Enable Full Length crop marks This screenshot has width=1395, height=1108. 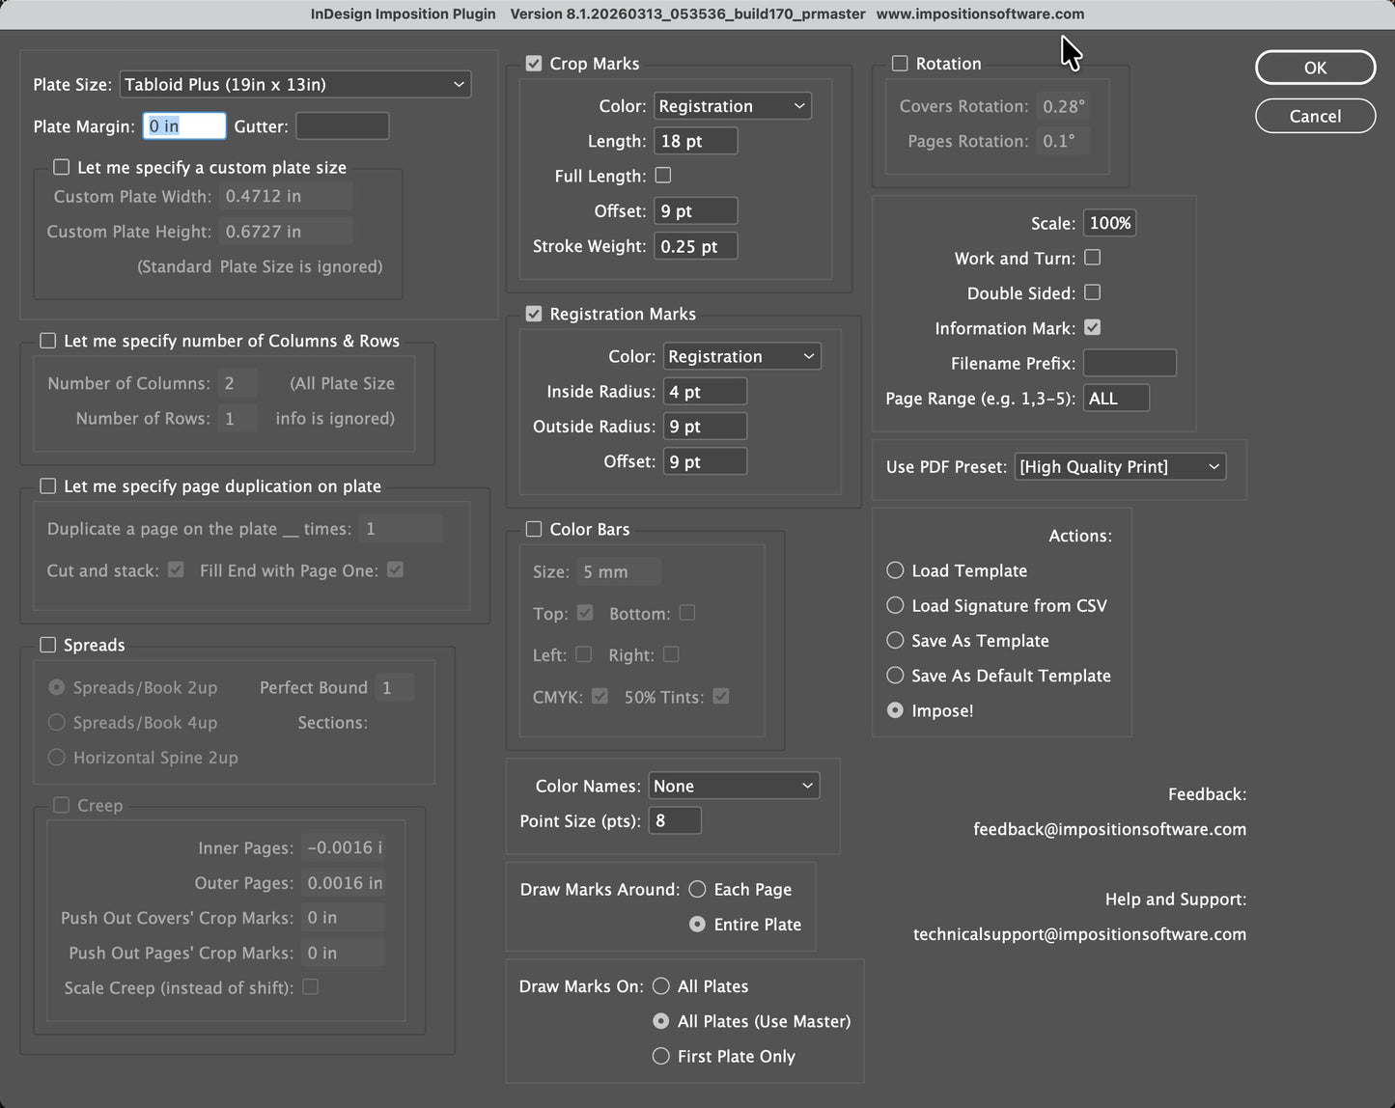pyautogui.click(x=663, y=176)
